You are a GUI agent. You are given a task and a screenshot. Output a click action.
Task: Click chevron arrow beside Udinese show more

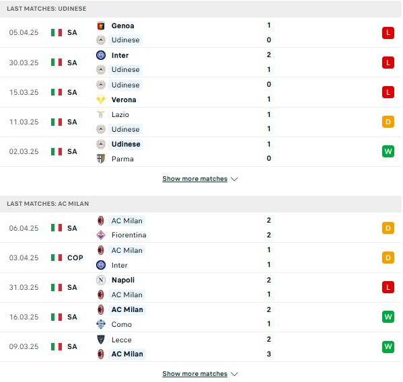[x=234, y=179]
